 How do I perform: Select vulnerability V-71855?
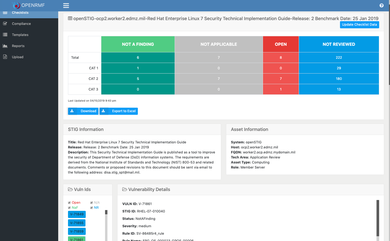pyautogui.click(x=77, y=223)
